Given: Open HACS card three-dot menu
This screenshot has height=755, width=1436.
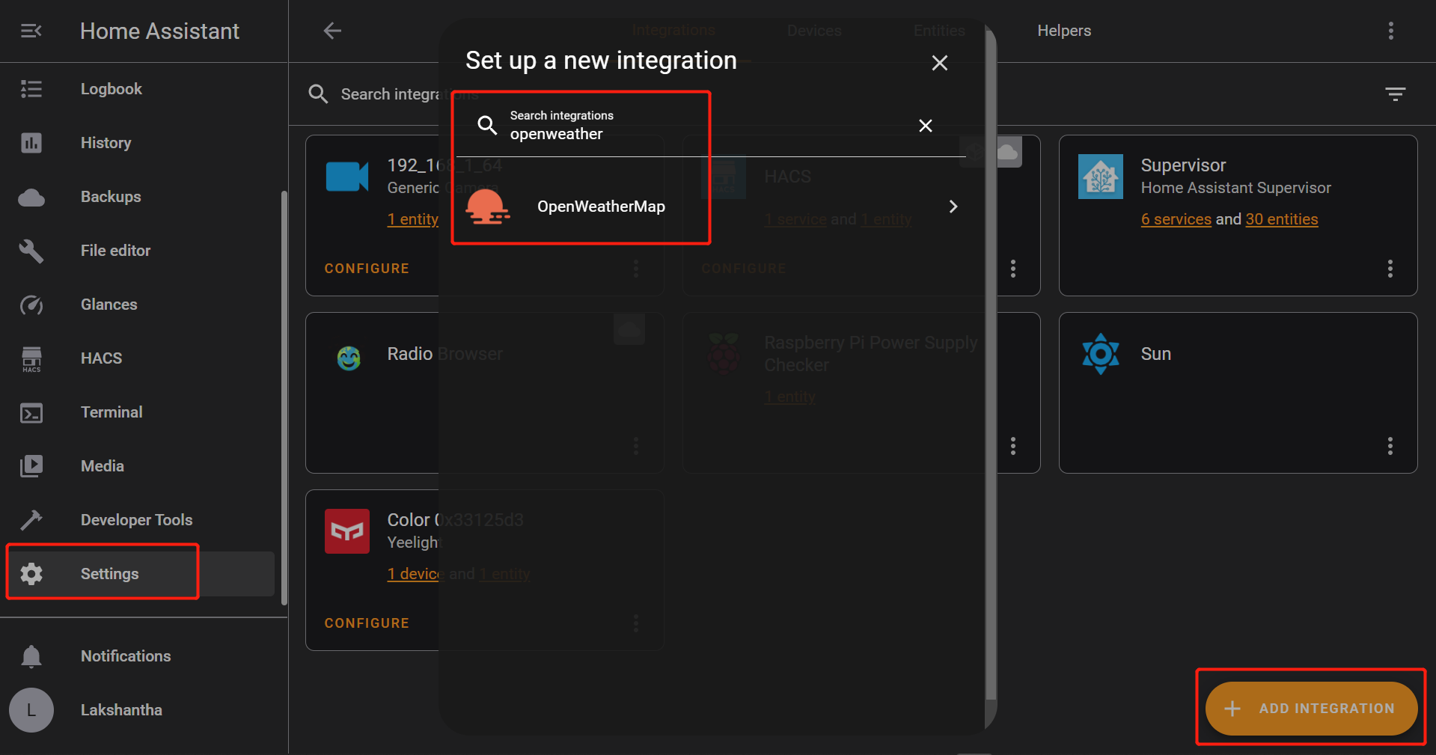Looking at the screenshot, I should pos(1013,269).
